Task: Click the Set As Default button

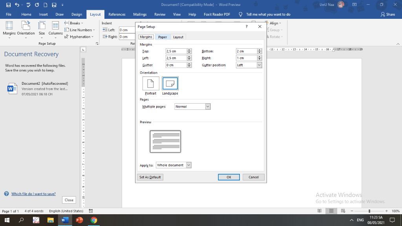Action: point(150,177)
